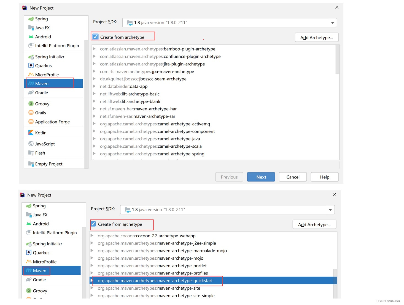Toggle Create from archetype checkbox in lower dialog
This screenshot has width=404, height=305.
coord(93,224)
